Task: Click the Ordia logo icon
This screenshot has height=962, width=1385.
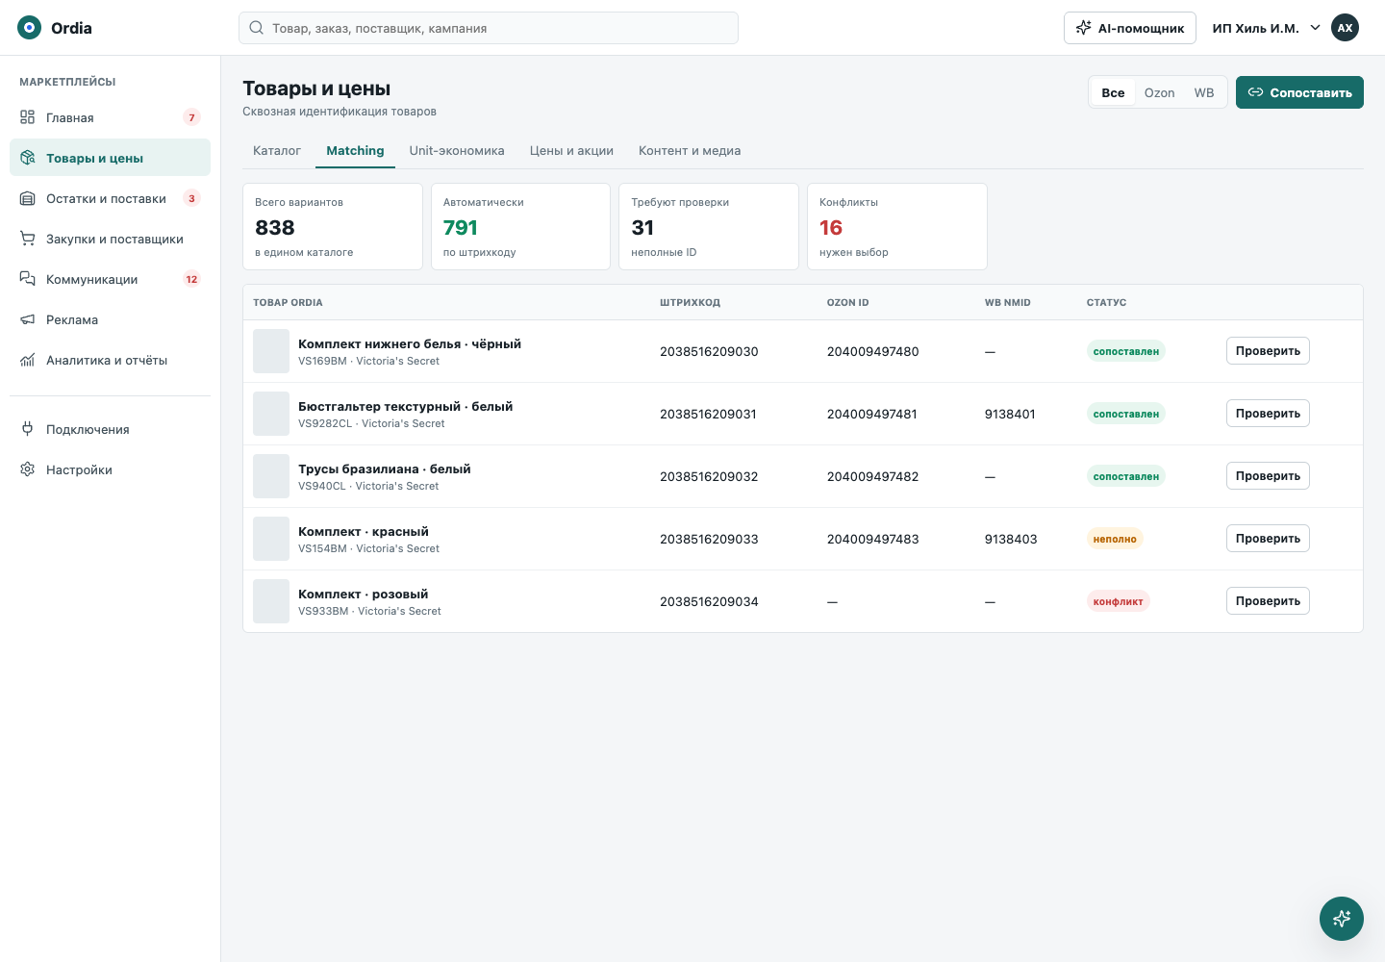Action: click(x=29, y=28)
